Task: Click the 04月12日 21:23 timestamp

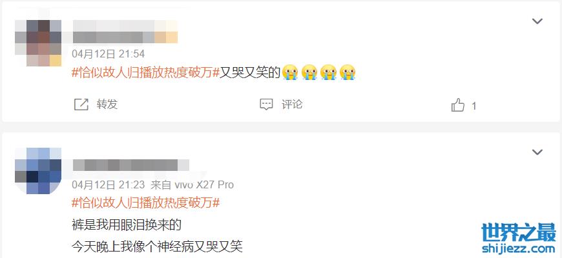Action: pos(109,184)
